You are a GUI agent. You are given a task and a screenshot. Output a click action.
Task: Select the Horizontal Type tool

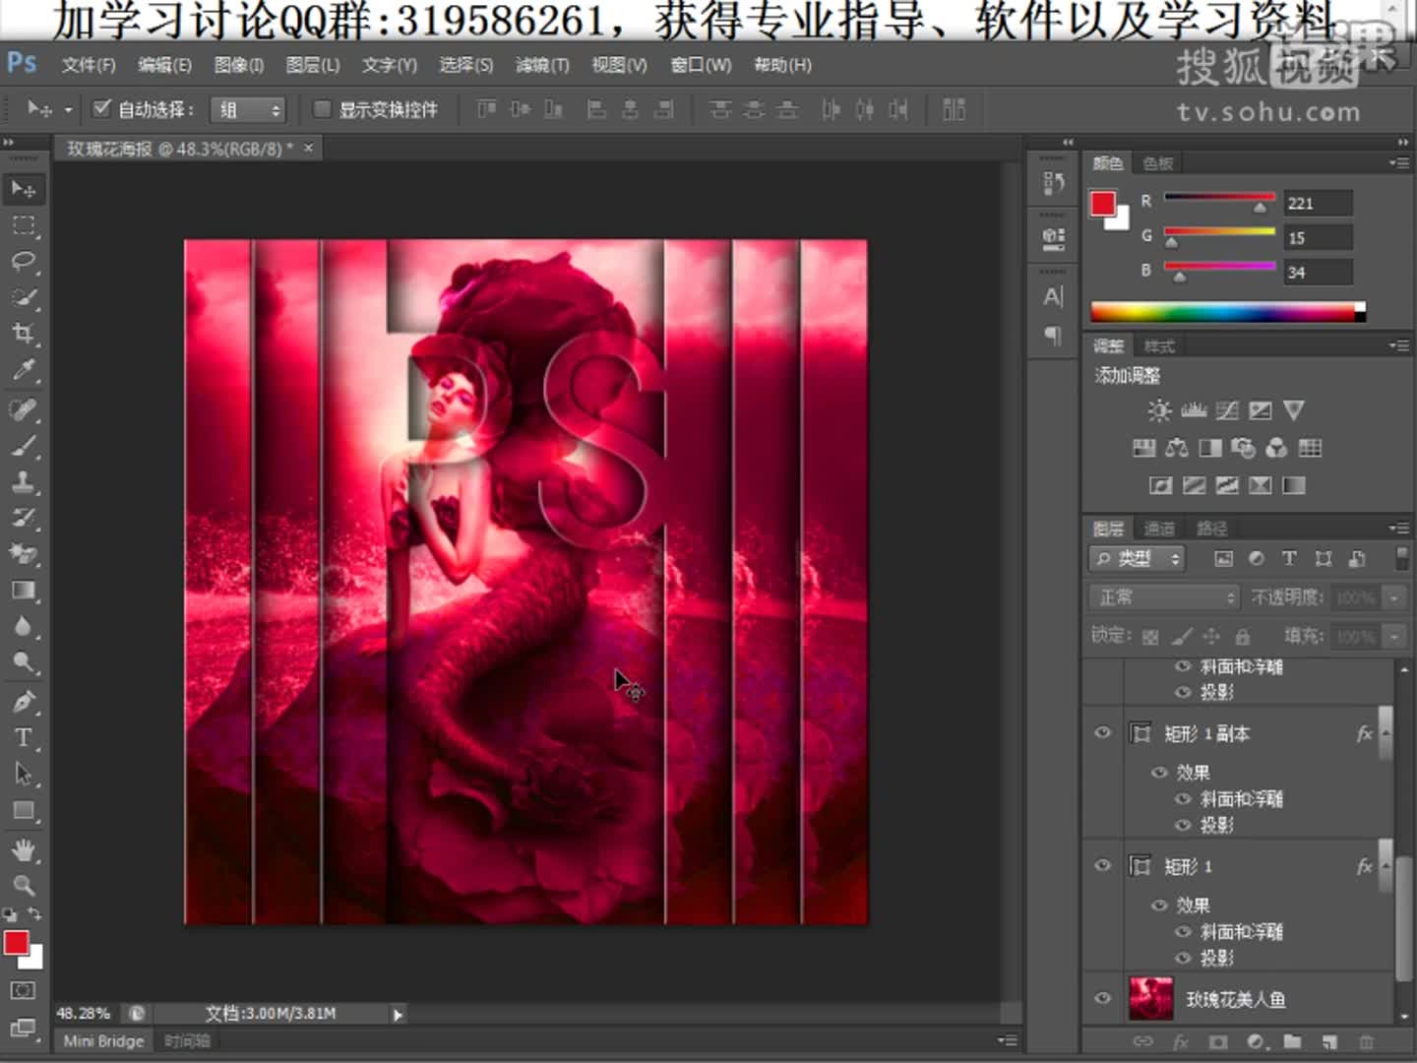point(23,738)
